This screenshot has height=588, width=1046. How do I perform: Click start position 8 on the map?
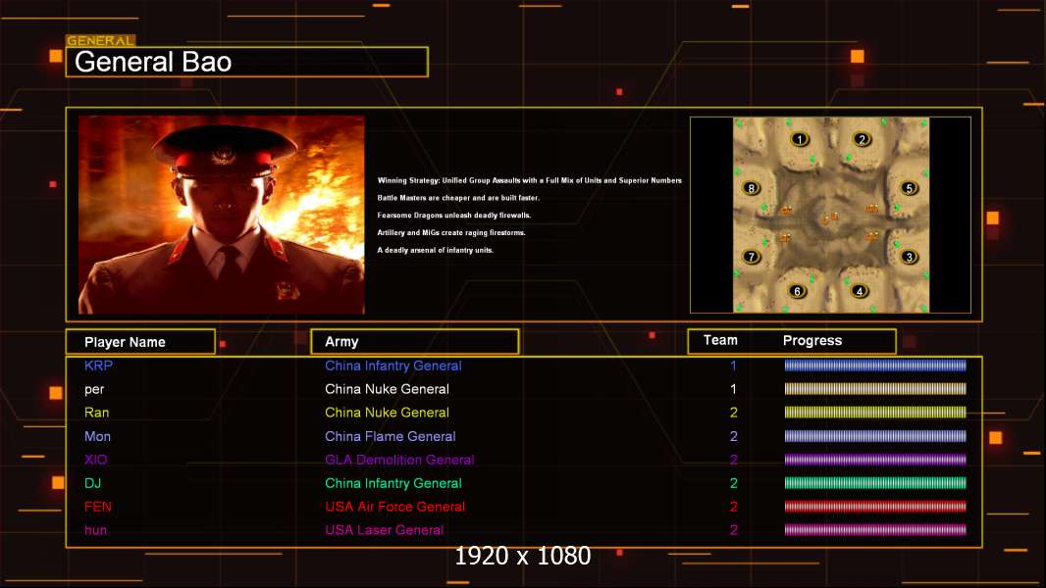[x=752, y=188]
